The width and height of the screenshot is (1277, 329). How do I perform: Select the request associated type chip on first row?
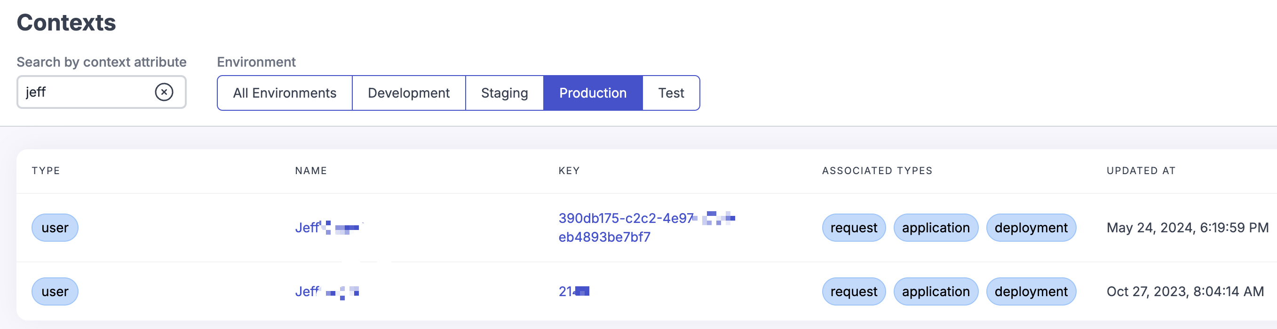point(853,228)
